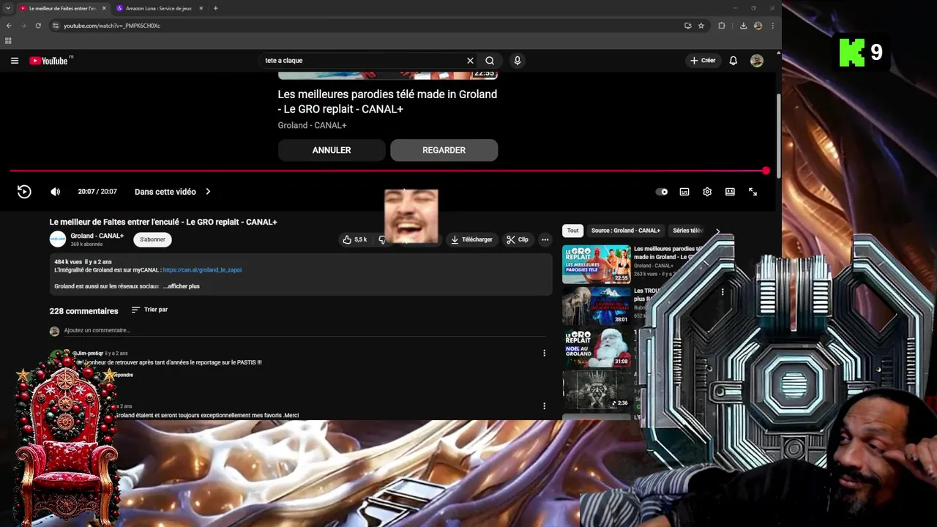This screenshot has width=937, height=527.
Task: Open options for the Jim-pm6qr comment
Action: tap(544, 353)
